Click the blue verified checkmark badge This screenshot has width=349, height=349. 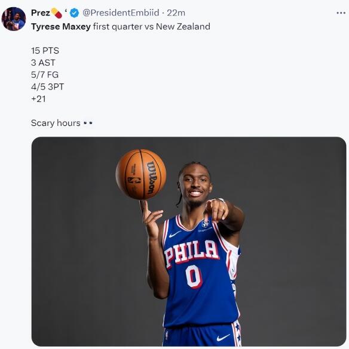point(74,13)
